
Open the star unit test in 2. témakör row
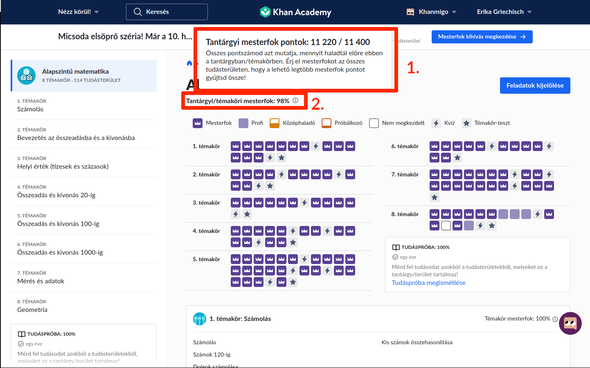tap(270, 186)
